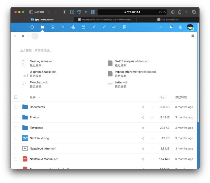Select the Documents folder checkbox
Viewport: 210px width, 183px height.
pyautogui.click(x=16, y=107)
